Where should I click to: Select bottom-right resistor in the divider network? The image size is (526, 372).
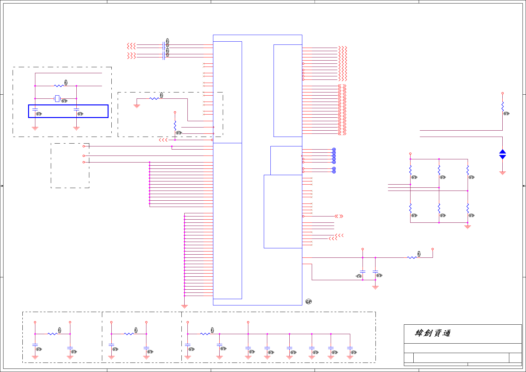coord(468,209)
